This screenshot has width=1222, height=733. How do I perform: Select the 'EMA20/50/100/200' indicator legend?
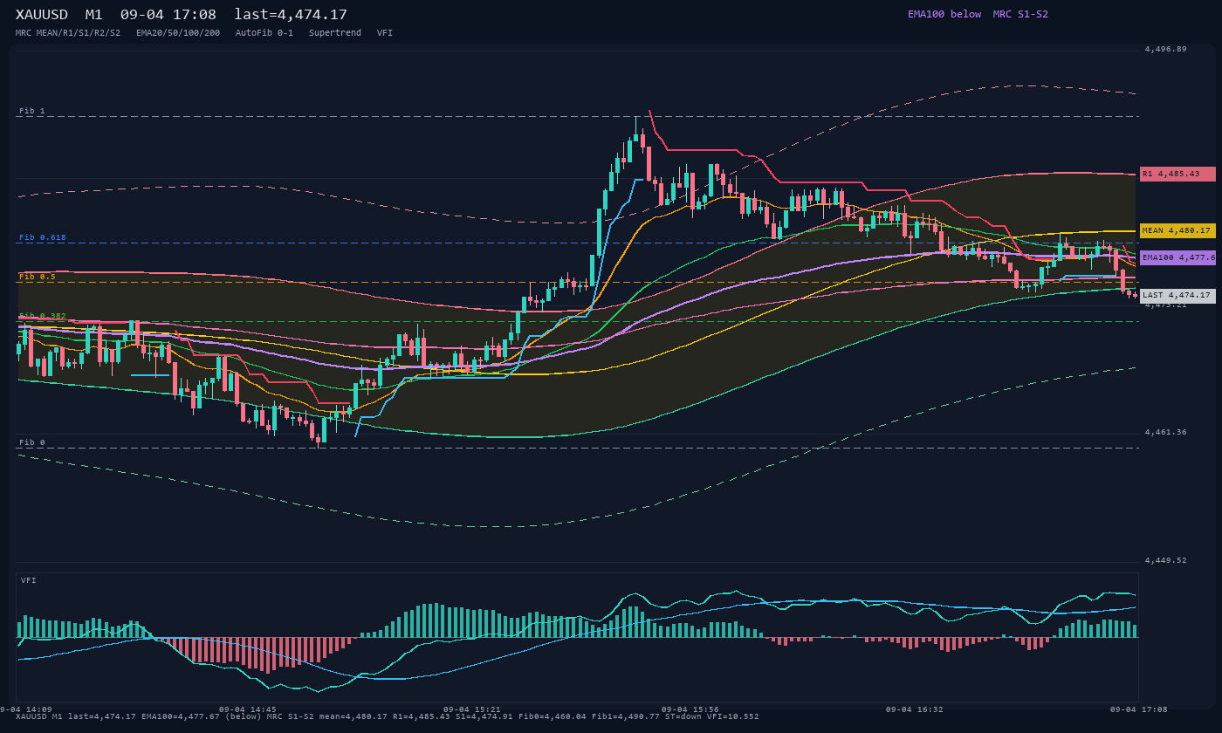pos(178,32)
